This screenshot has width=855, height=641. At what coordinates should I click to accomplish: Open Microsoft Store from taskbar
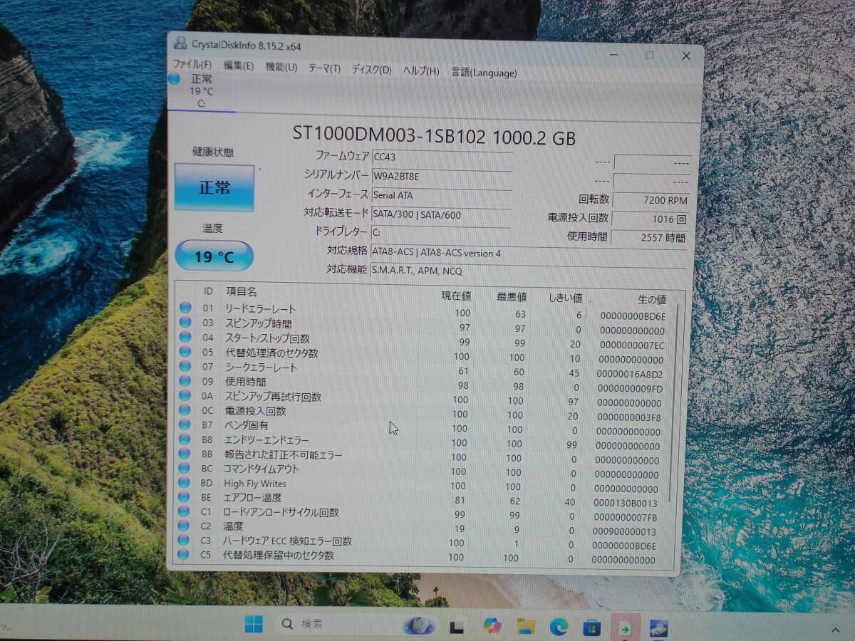591,627
